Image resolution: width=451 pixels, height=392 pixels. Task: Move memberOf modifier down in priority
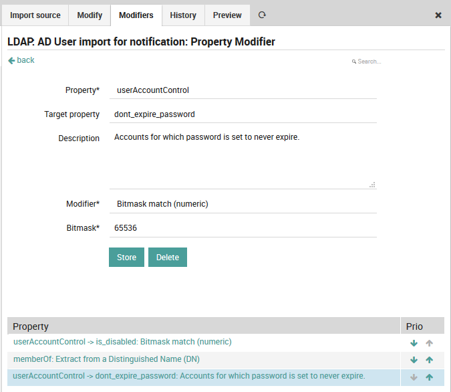(x=414, y=360)
